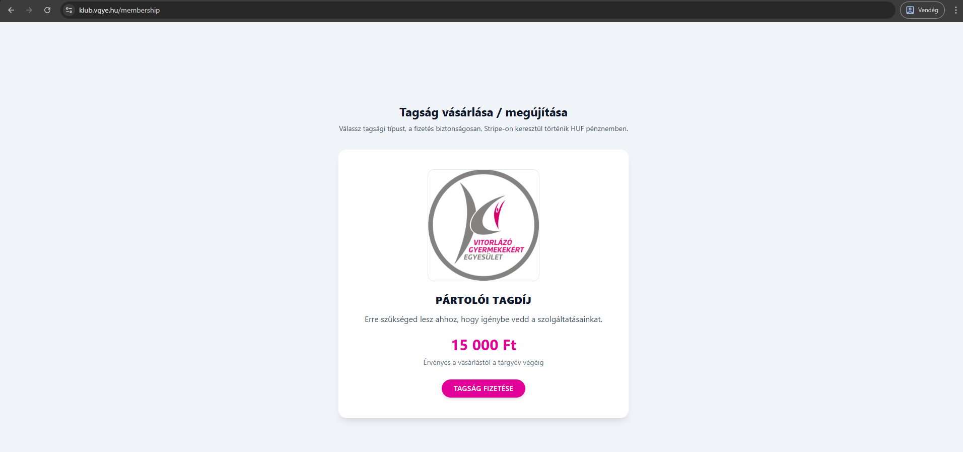Click the Stripe payment info subtitle text
The height and width of the screenshot is (452, 963).
(484, 129)
